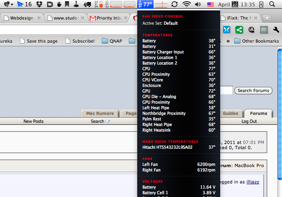Open the Wi-Fi status menu

click(x=187, y=4)
